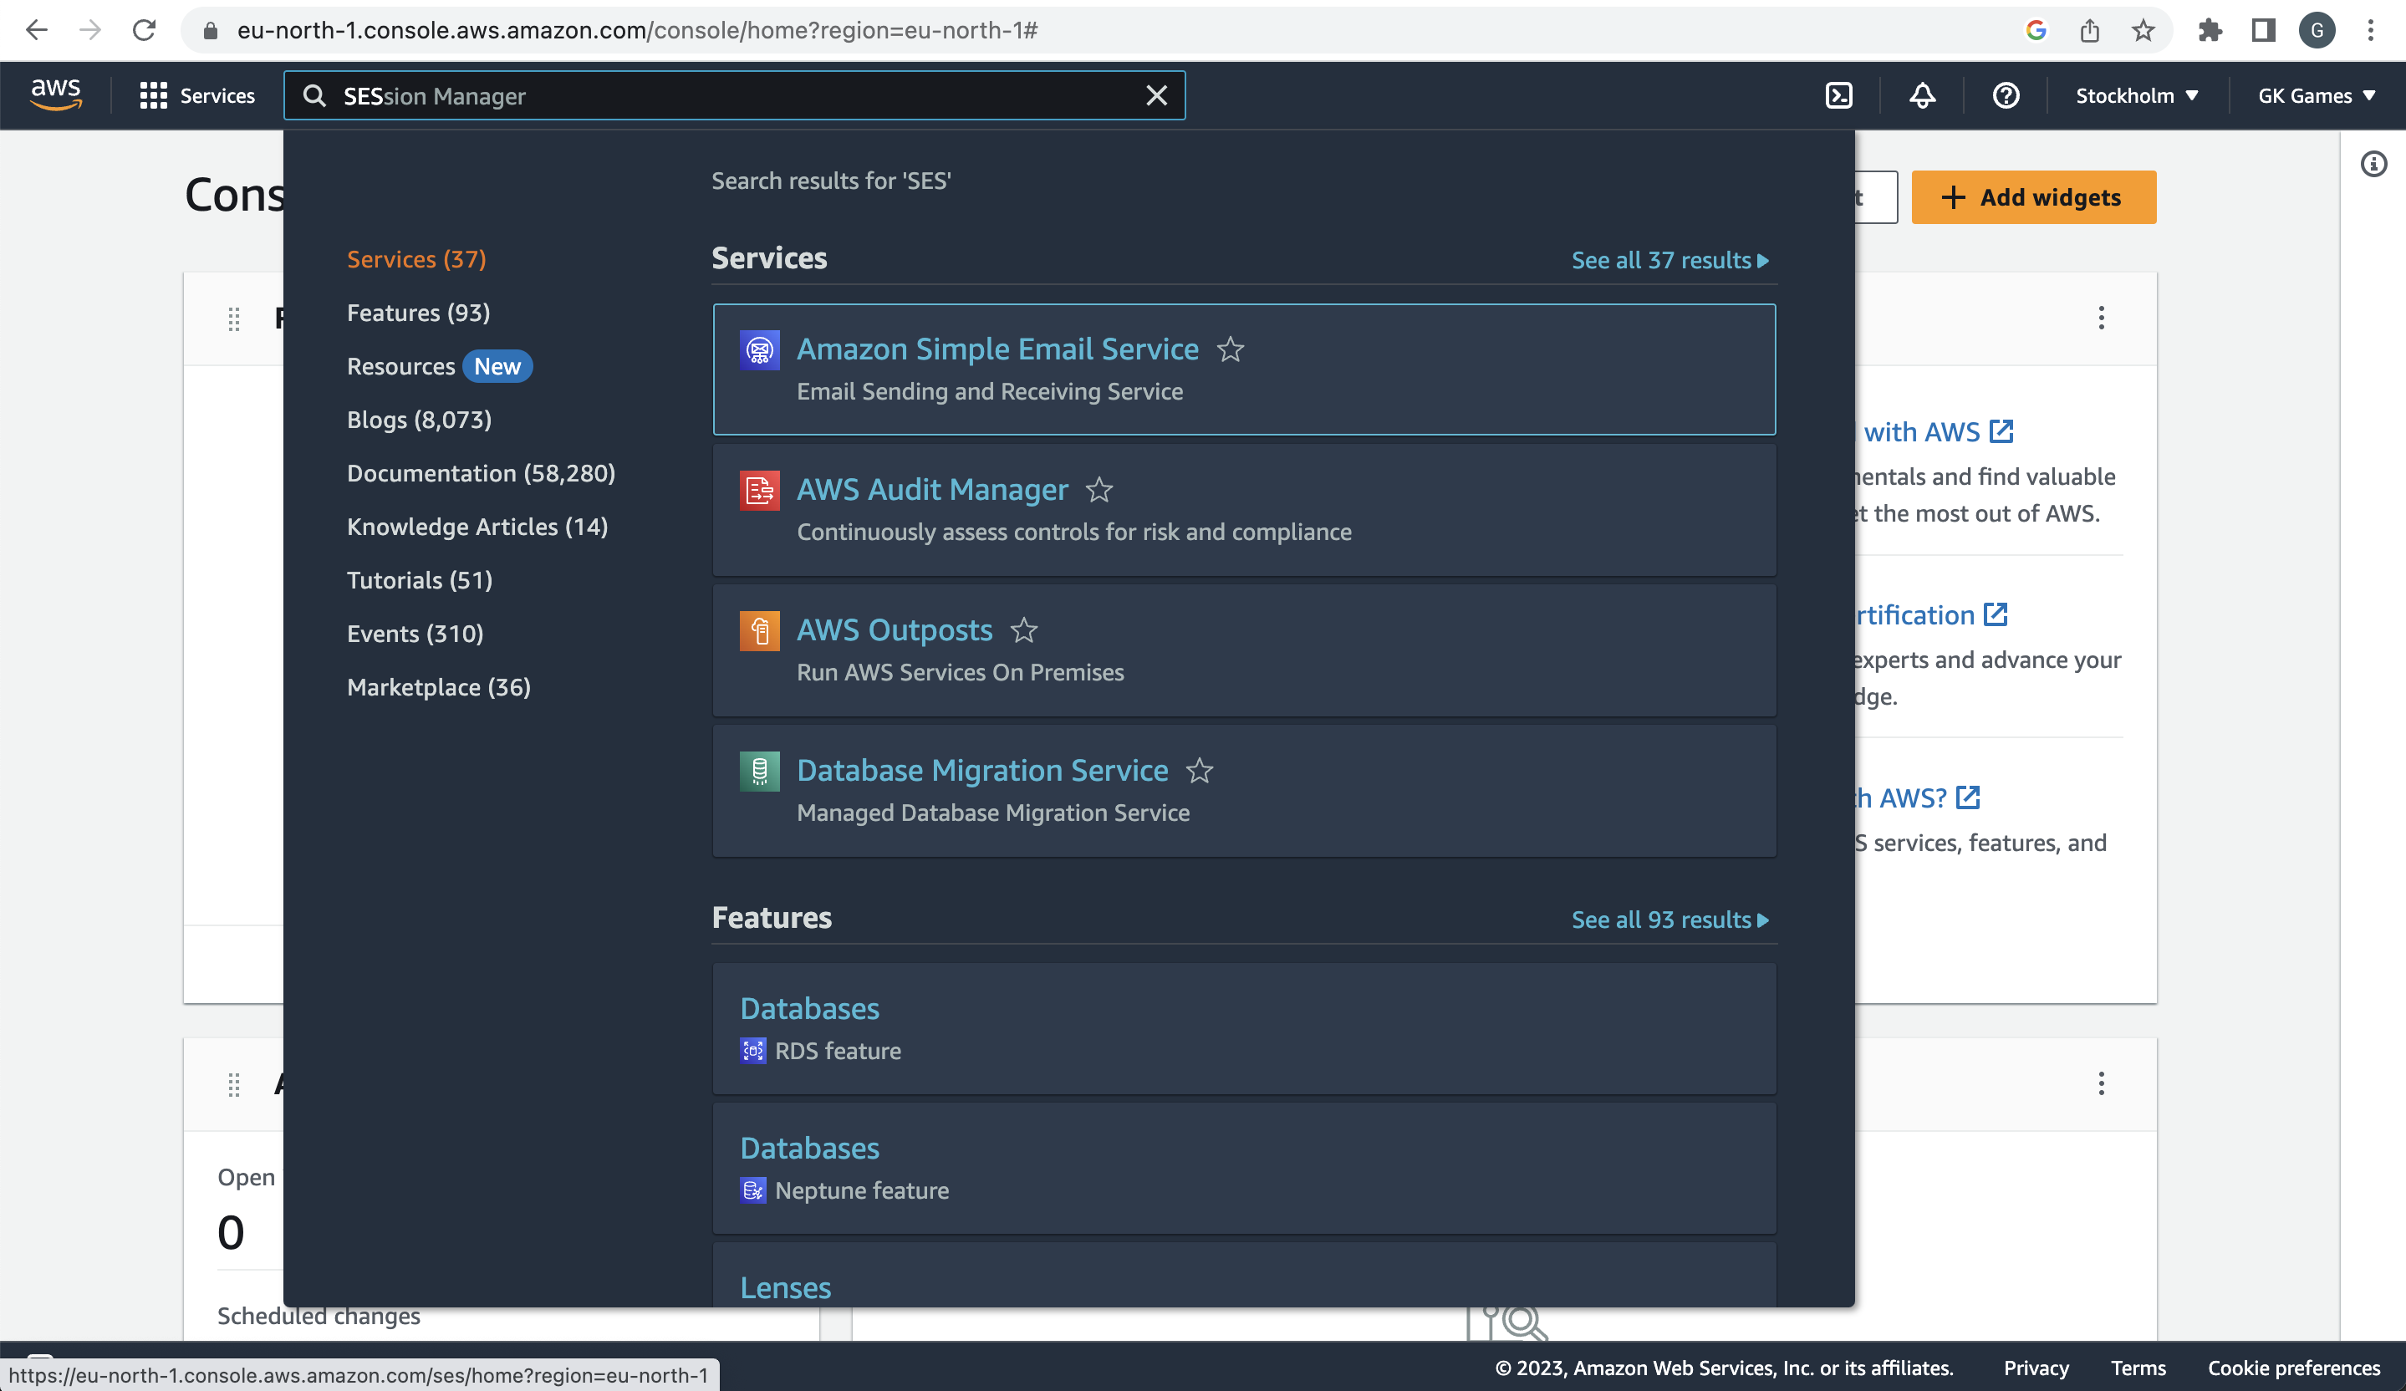Open AWS Audit Manager result
The image size is (2406, 1391).
point(932,490)
